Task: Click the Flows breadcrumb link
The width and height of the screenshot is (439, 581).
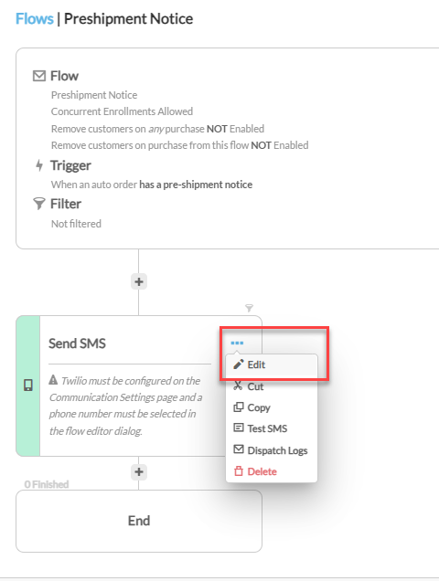Action: click(x=35, y=18)
